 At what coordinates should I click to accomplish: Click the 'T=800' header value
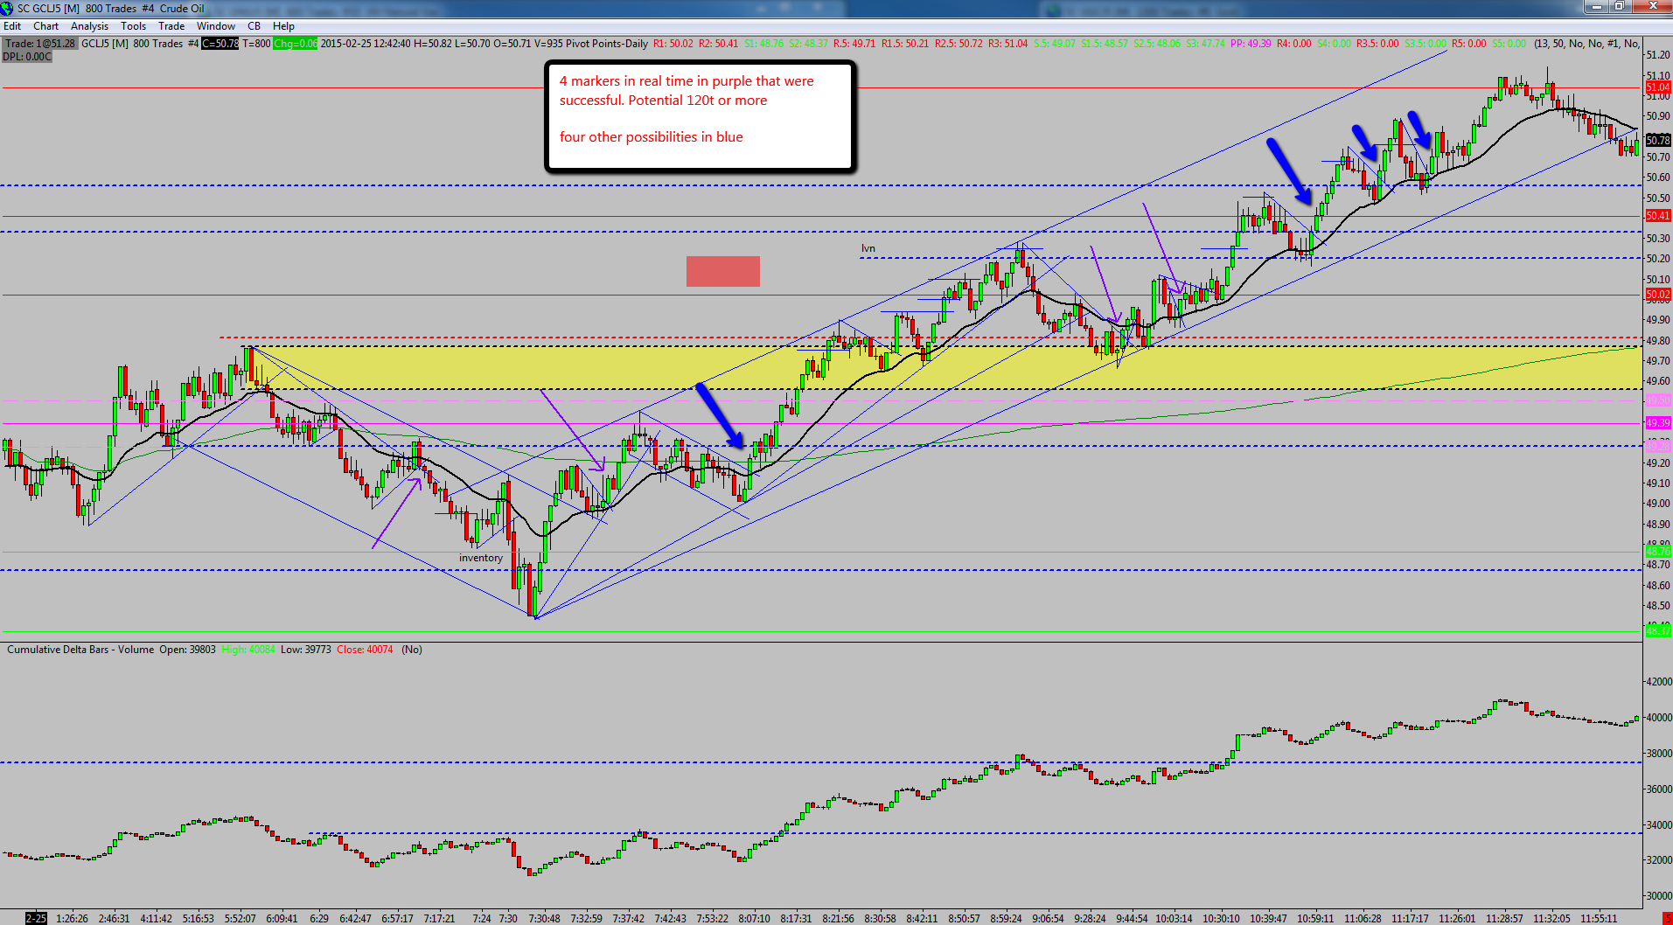(256, 44)
